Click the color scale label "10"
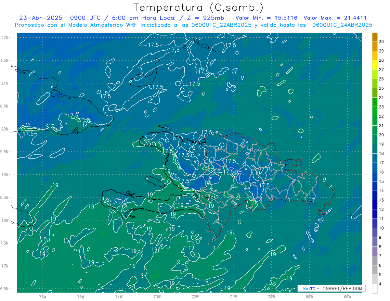Viewport: 390px width, 301px height. point(382,228)
